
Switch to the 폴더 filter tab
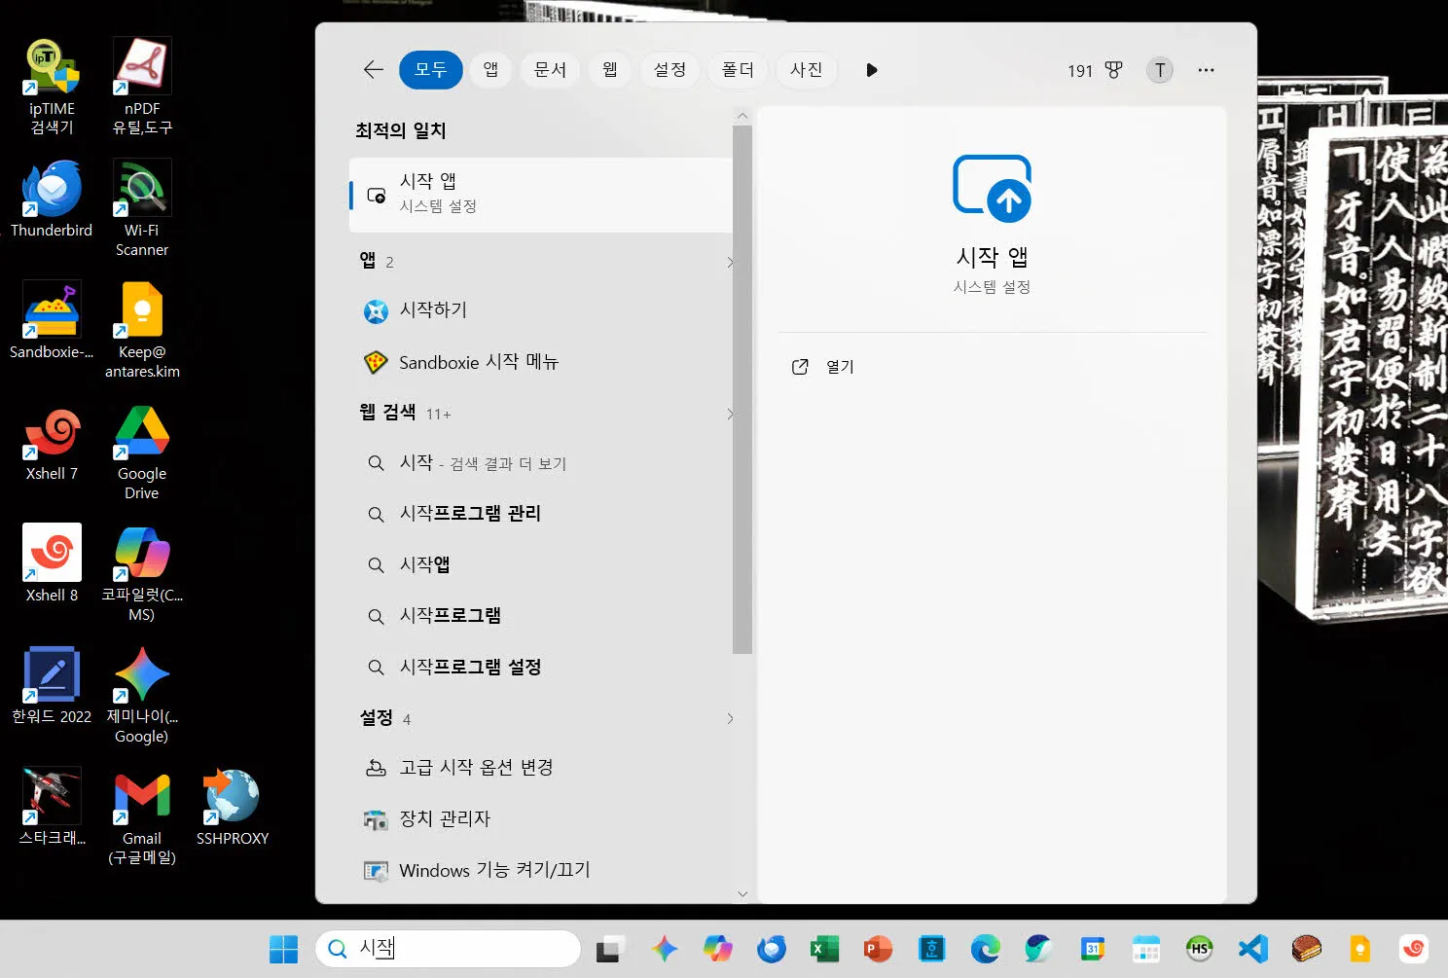[x=738, y=70]
